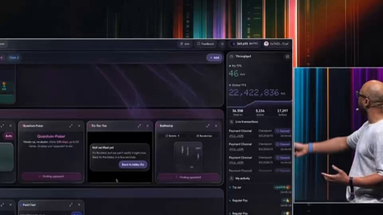The image size is (383, 215).
Task: Click the pink Quantum-Poker title text
Action: pyautogui.click(x=51, y=136)
